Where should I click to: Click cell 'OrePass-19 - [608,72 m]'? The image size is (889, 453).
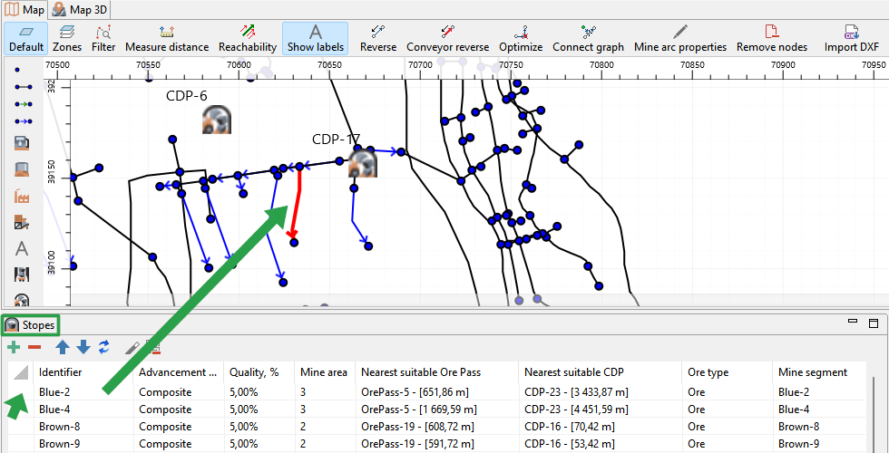tap(436, 427)
